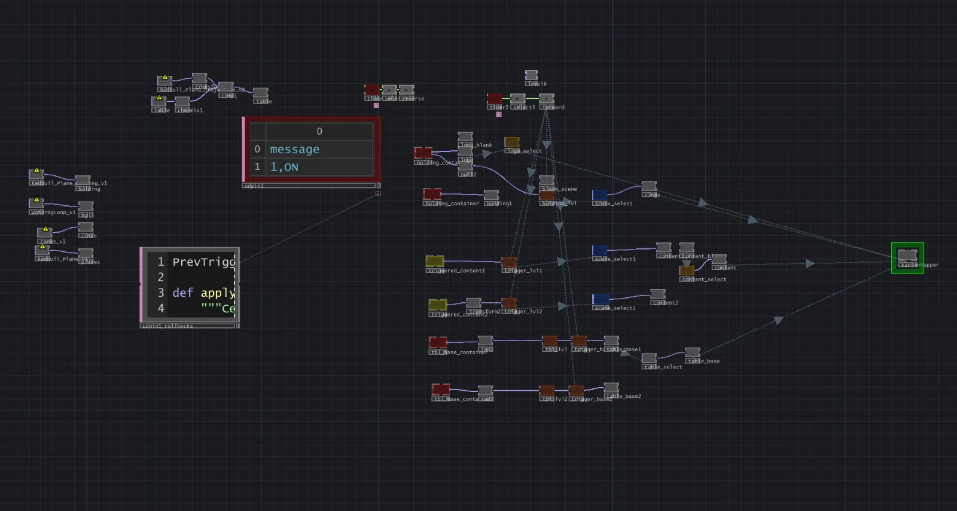Click the pink docked-operator icon under timer2
The width and height of the screenshot is (957, 511).
coord(498,114)
